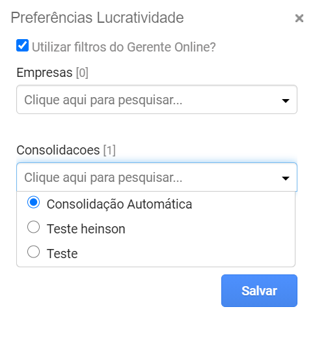Choose the Teste option text
Screen dimensions: 315x337
62,254
